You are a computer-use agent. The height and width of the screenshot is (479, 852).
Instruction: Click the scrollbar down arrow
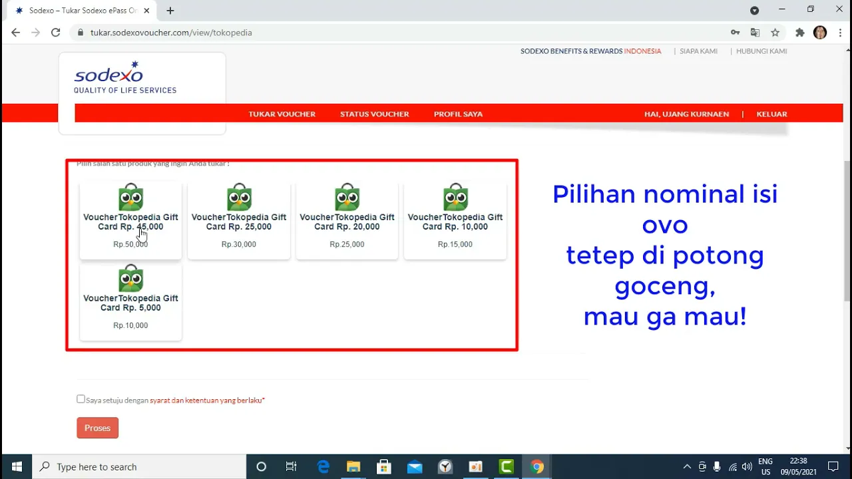tap(847, 448)
